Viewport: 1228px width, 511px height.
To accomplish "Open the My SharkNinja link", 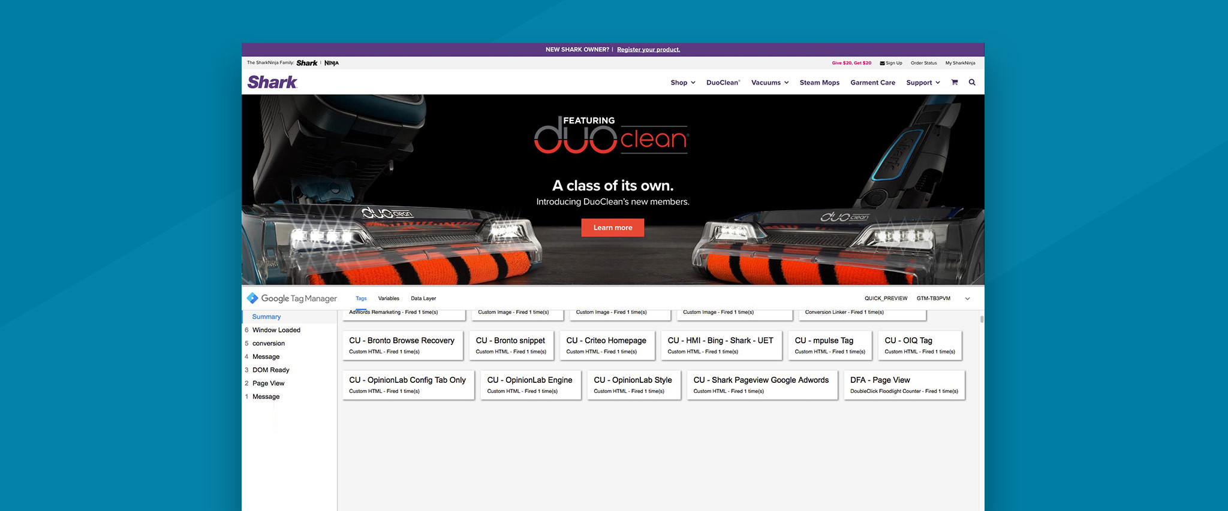I will [x=960, y=63].
